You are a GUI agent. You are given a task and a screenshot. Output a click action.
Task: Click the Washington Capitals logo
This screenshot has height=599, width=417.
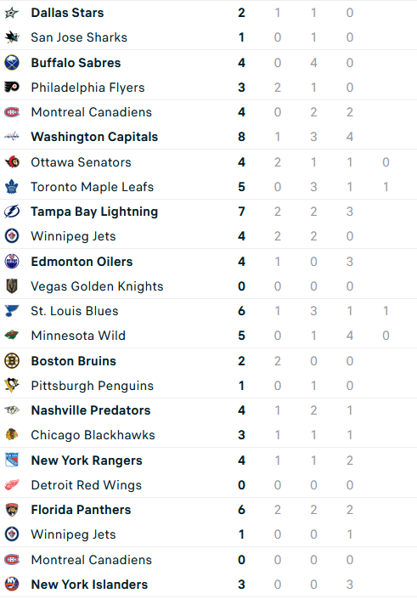click(x=12, y=137)
